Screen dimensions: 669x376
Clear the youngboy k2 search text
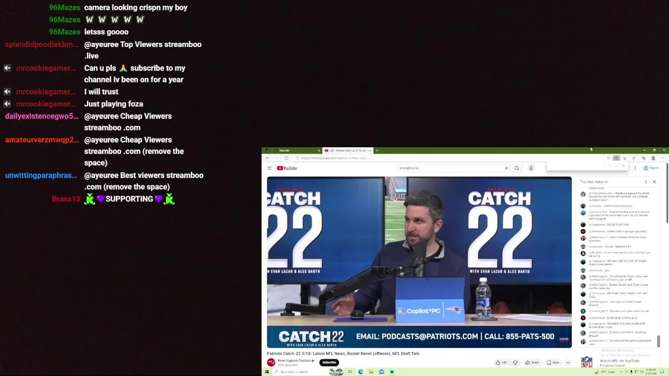[x=506, y=168]
